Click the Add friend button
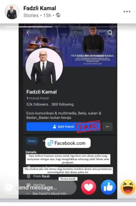136x206 pixels. (63, 127)
